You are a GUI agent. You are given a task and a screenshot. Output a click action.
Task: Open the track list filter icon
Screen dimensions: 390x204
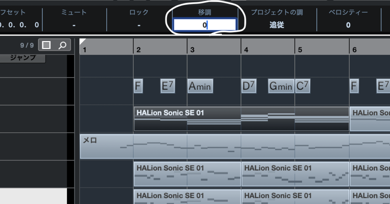point(46,45)
